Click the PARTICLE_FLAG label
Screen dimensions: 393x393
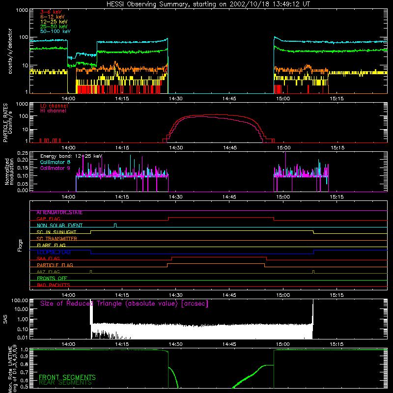(55, 265)
